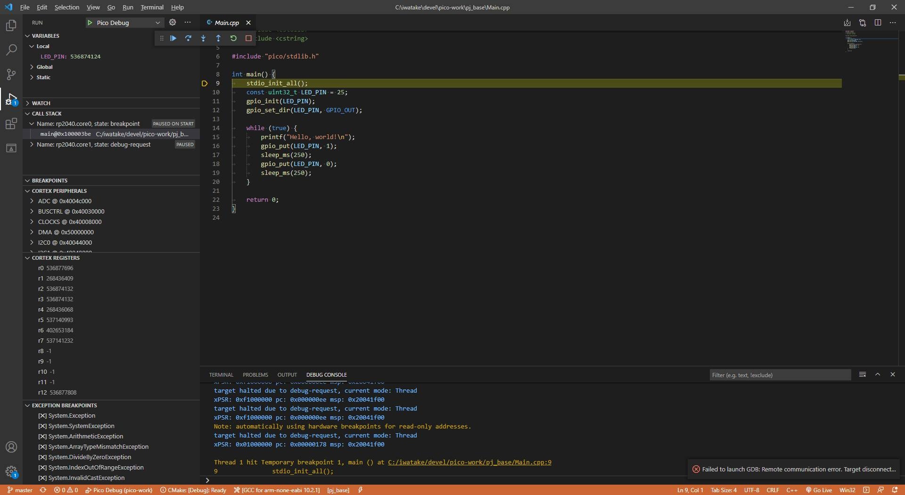Click the Step Out debug icon

(218, 38)
